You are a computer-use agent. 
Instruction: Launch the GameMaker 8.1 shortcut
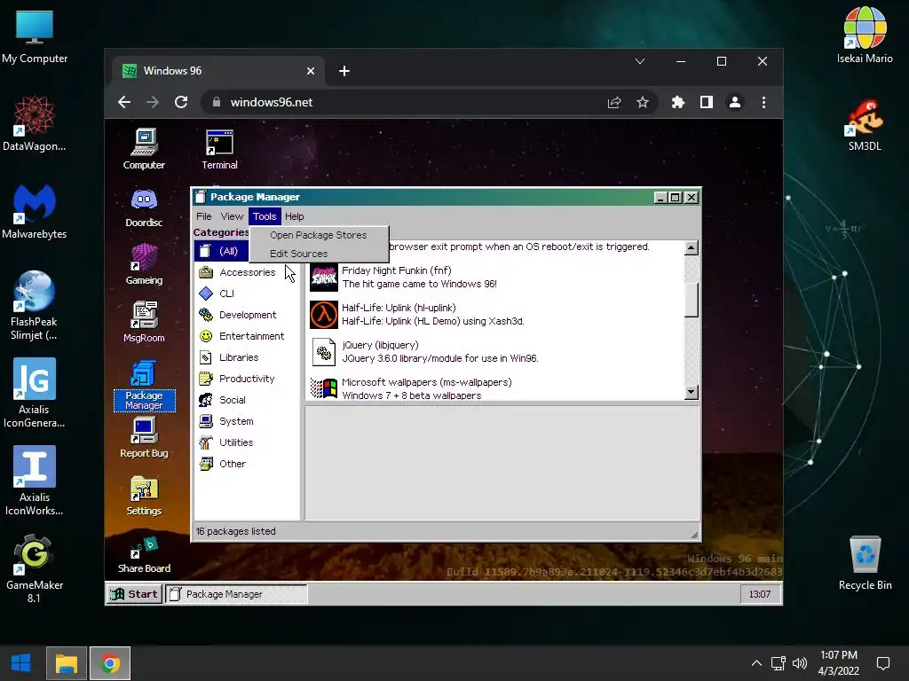pyautogui.click(x=35, y=568)
